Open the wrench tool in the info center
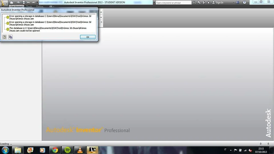Screen dimensions: 274x154 coord(199,3)
